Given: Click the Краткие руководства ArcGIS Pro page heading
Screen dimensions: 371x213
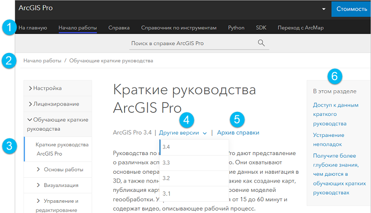Looking at the screenshot, I should coord(185,99).
